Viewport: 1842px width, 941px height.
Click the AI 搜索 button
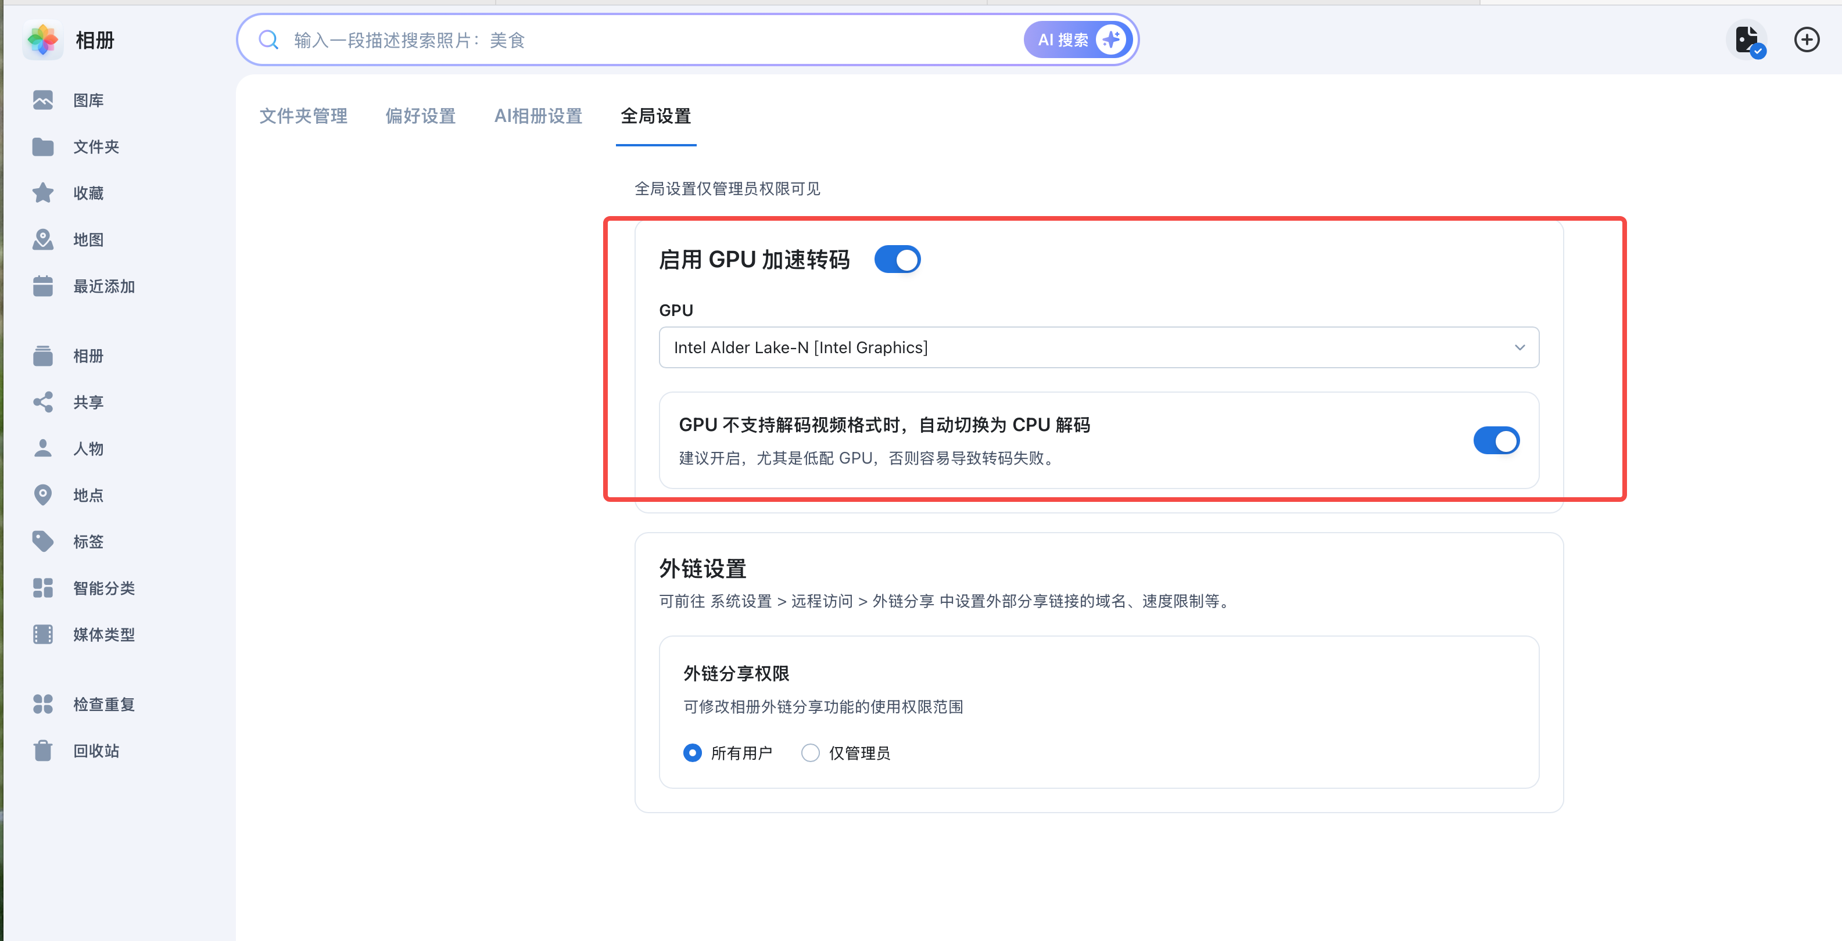pyautogui.click(x=1078, y=40)
